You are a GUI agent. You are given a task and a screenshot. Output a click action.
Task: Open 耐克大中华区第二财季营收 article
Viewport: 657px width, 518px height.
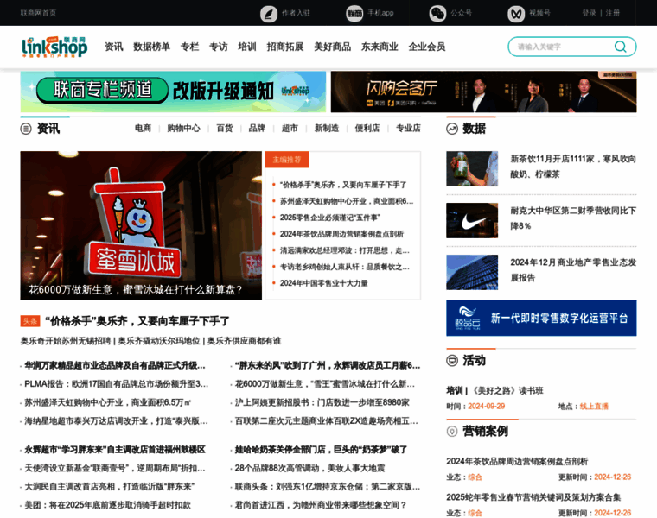pyautogui.click(x=573, y=218)
